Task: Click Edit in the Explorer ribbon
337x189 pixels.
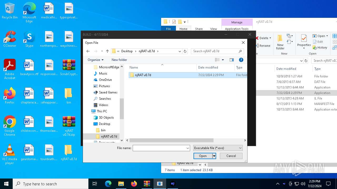Action: click(x=318, y=42)
